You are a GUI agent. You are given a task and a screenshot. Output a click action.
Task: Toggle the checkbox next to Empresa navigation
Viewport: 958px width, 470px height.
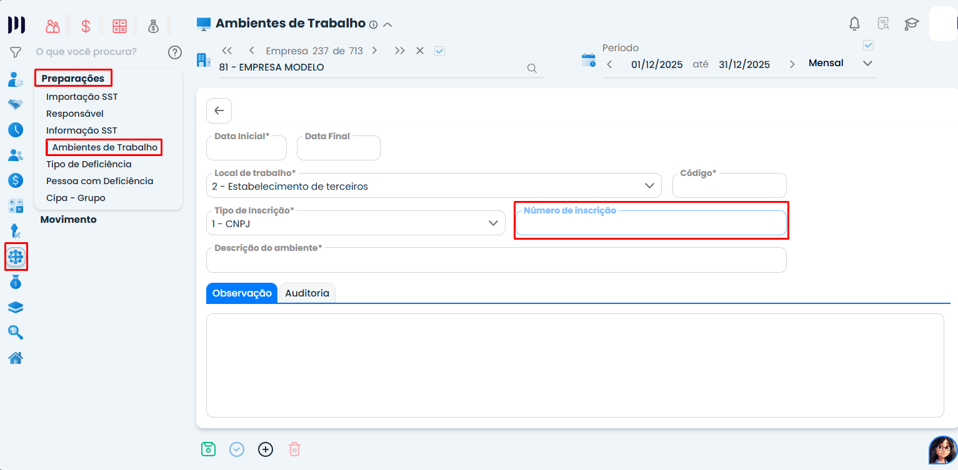pos(439,51)
